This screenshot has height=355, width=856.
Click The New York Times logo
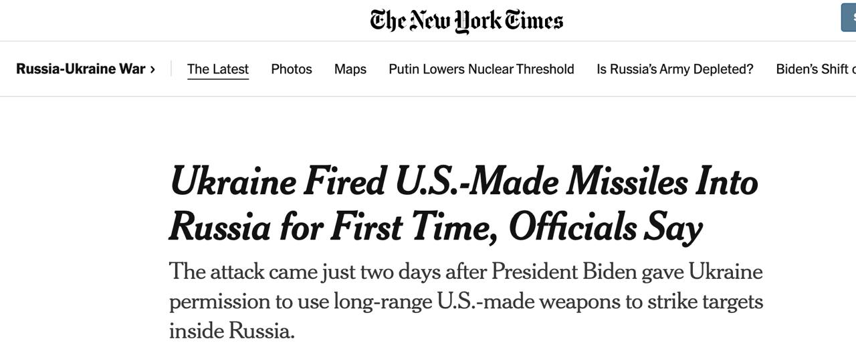coord(467,20)
